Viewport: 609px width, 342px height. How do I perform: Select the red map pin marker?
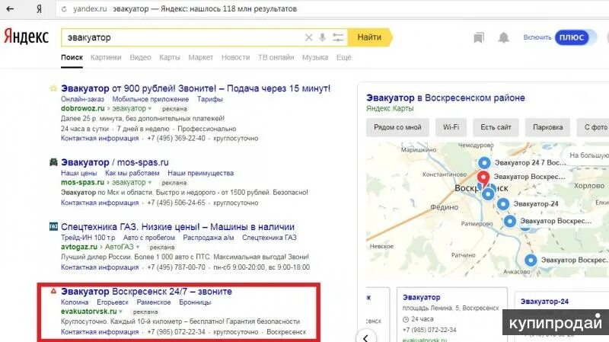483,178
